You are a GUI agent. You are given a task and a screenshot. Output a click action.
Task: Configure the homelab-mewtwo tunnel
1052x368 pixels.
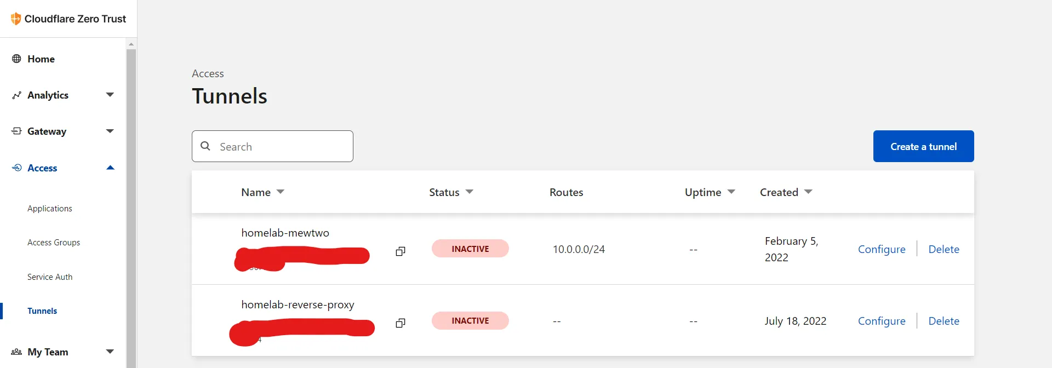[x=882, y=249]
